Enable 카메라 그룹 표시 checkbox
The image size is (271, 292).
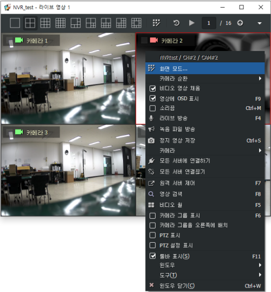click(152, 216)
